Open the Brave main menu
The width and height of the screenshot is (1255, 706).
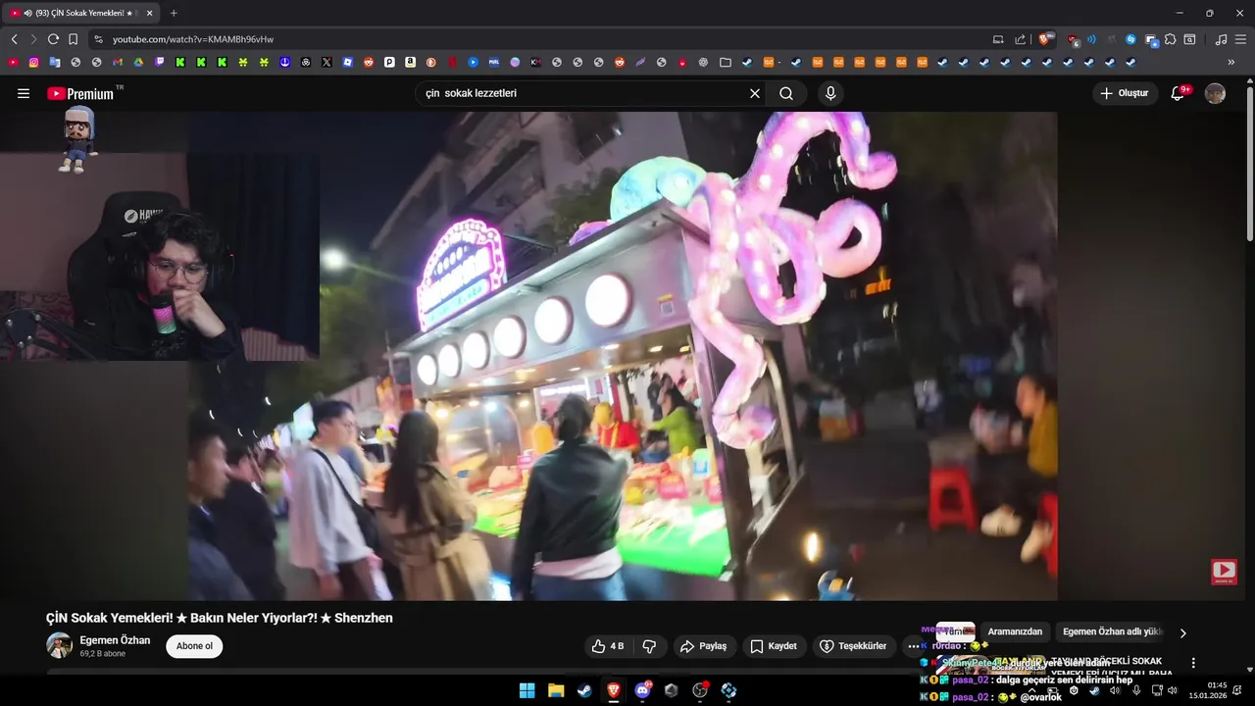pos(1240,39)
